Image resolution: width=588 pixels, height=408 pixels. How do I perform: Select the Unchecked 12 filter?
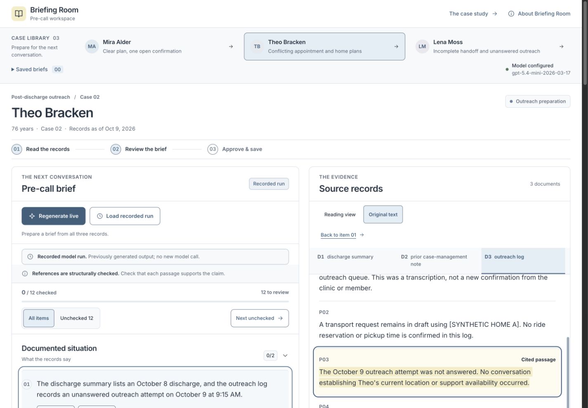pos(77,318)
